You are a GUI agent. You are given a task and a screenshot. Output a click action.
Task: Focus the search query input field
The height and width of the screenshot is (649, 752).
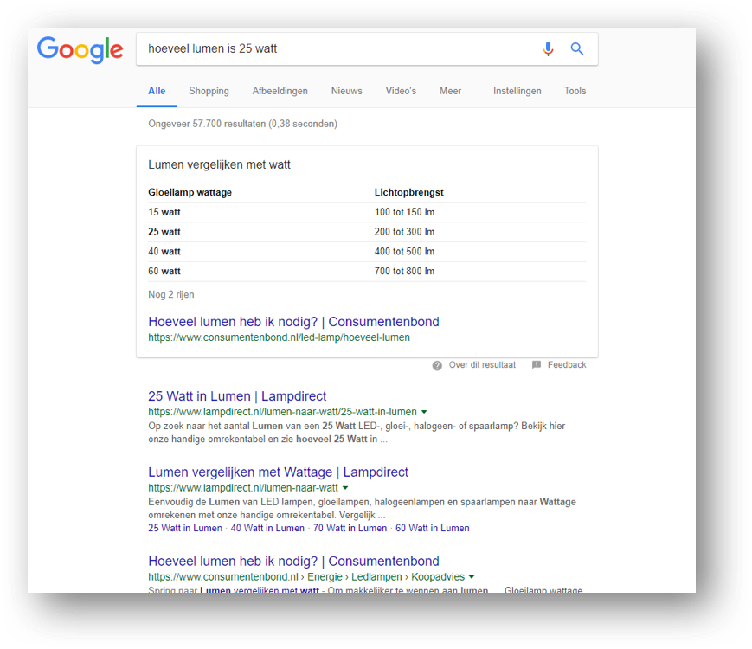pos(337,49)
